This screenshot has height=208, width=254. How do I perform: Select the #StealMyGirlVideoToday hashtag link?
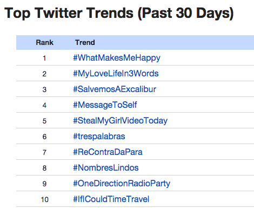pyautogui.click(x=121, y=121)
